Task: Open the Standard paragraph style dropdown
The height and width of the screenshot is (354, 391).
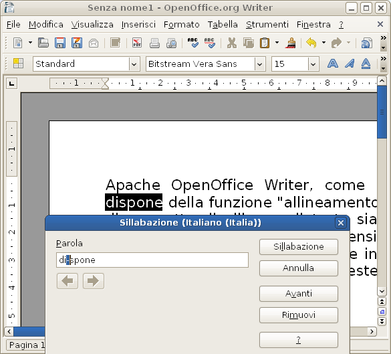Action: (x=134, y=64)
